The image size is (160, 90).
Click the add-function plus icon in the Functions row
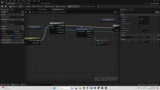click(x=23, y=19)
